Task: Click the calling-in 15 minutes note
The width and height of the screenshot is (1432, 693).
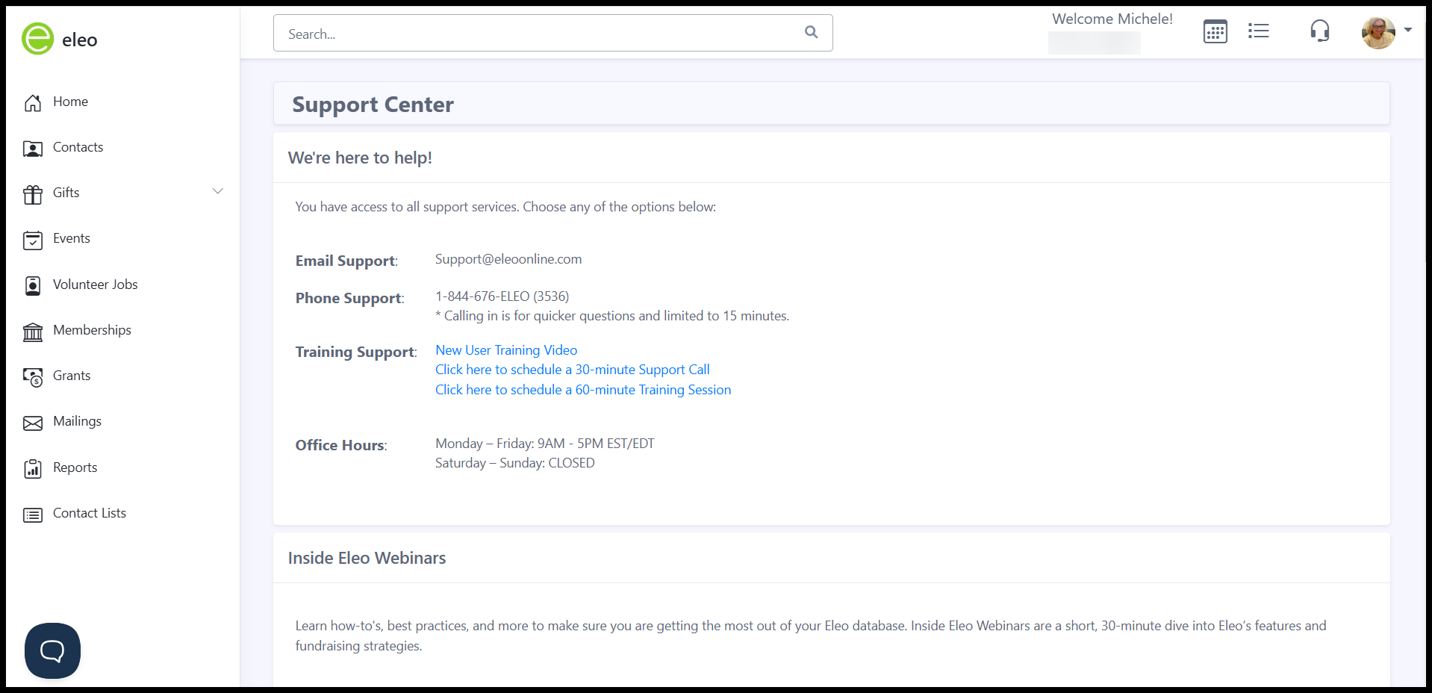Action: coord(612,316)
